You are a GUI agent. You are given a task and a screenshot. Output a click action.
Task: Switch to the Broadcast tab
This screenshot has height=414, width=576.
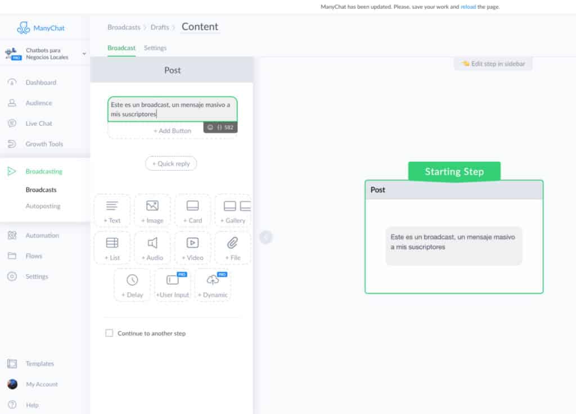(x=121, y=48)
